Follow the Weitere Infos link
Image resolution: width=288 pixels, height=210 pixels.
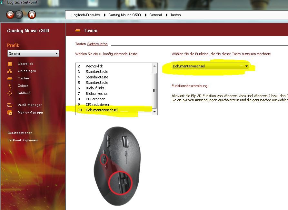[97, 44]
